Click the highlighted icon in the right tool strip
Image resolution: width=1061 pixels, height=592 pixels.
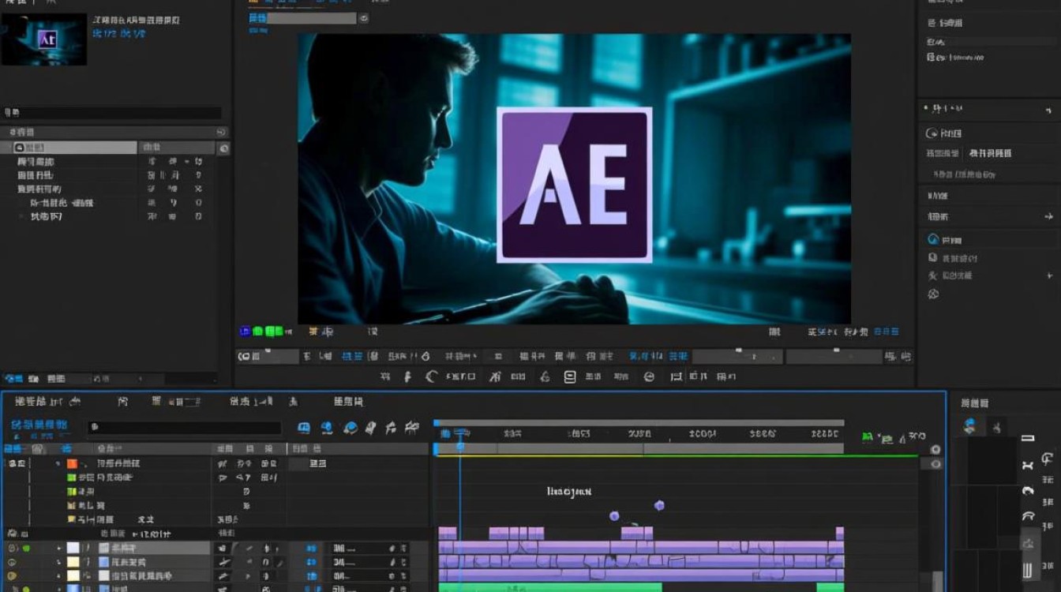pos(1028,542)
